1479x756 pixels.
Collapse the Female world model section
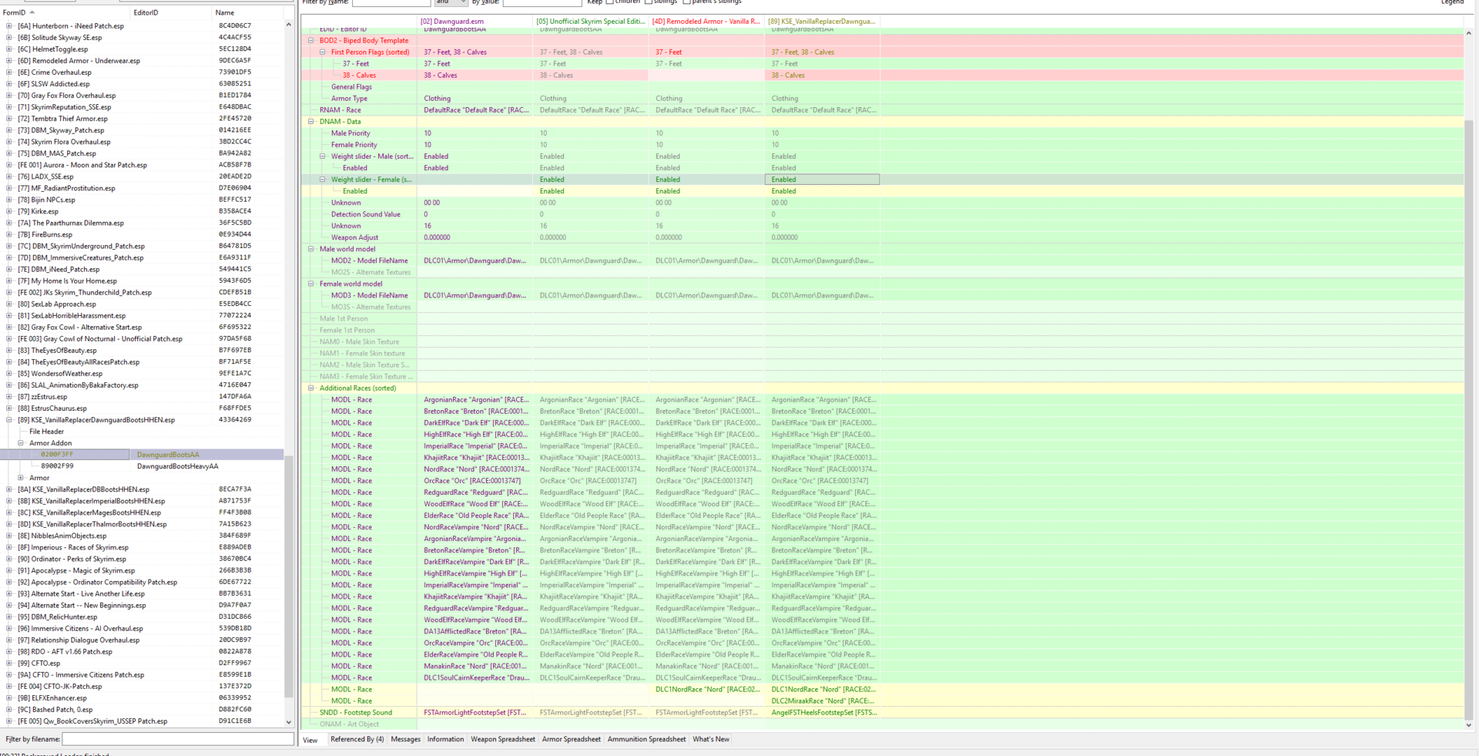click(x=311, y=284)
